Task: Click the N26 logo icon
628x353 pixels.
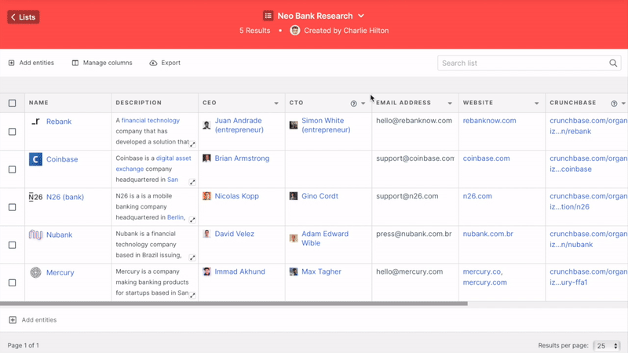Action: coord(35,197)
